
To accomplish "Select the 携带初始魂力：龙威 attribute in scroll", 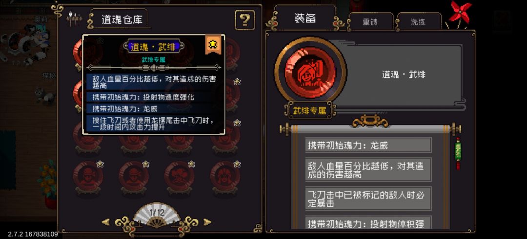I will click(x=368, y=146).
